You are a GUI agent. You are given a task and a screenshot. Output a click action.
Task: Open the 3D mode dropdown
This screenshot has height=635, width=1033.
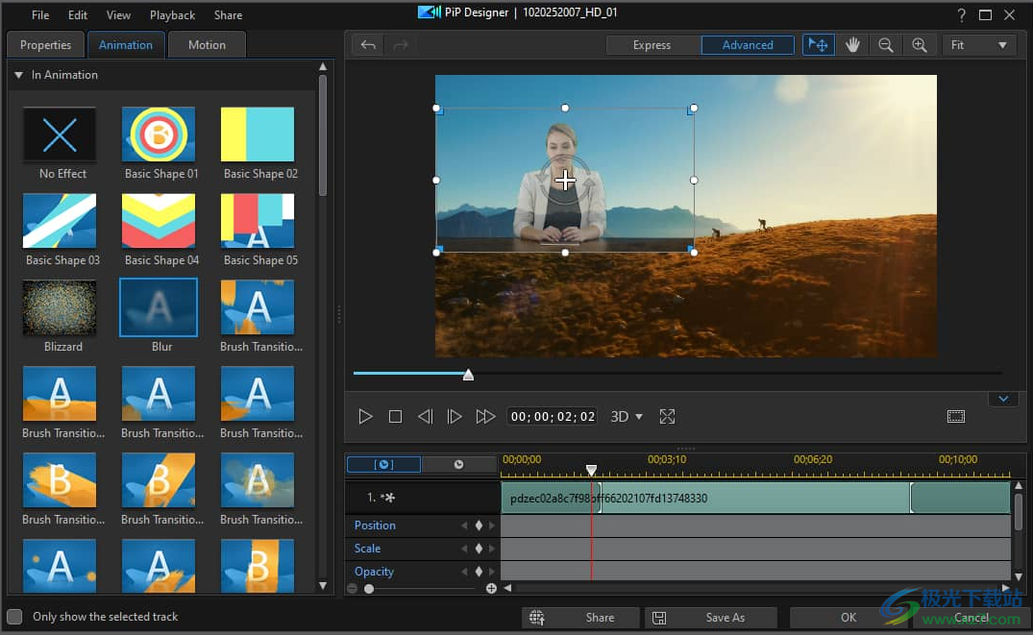tap(626, 416)
